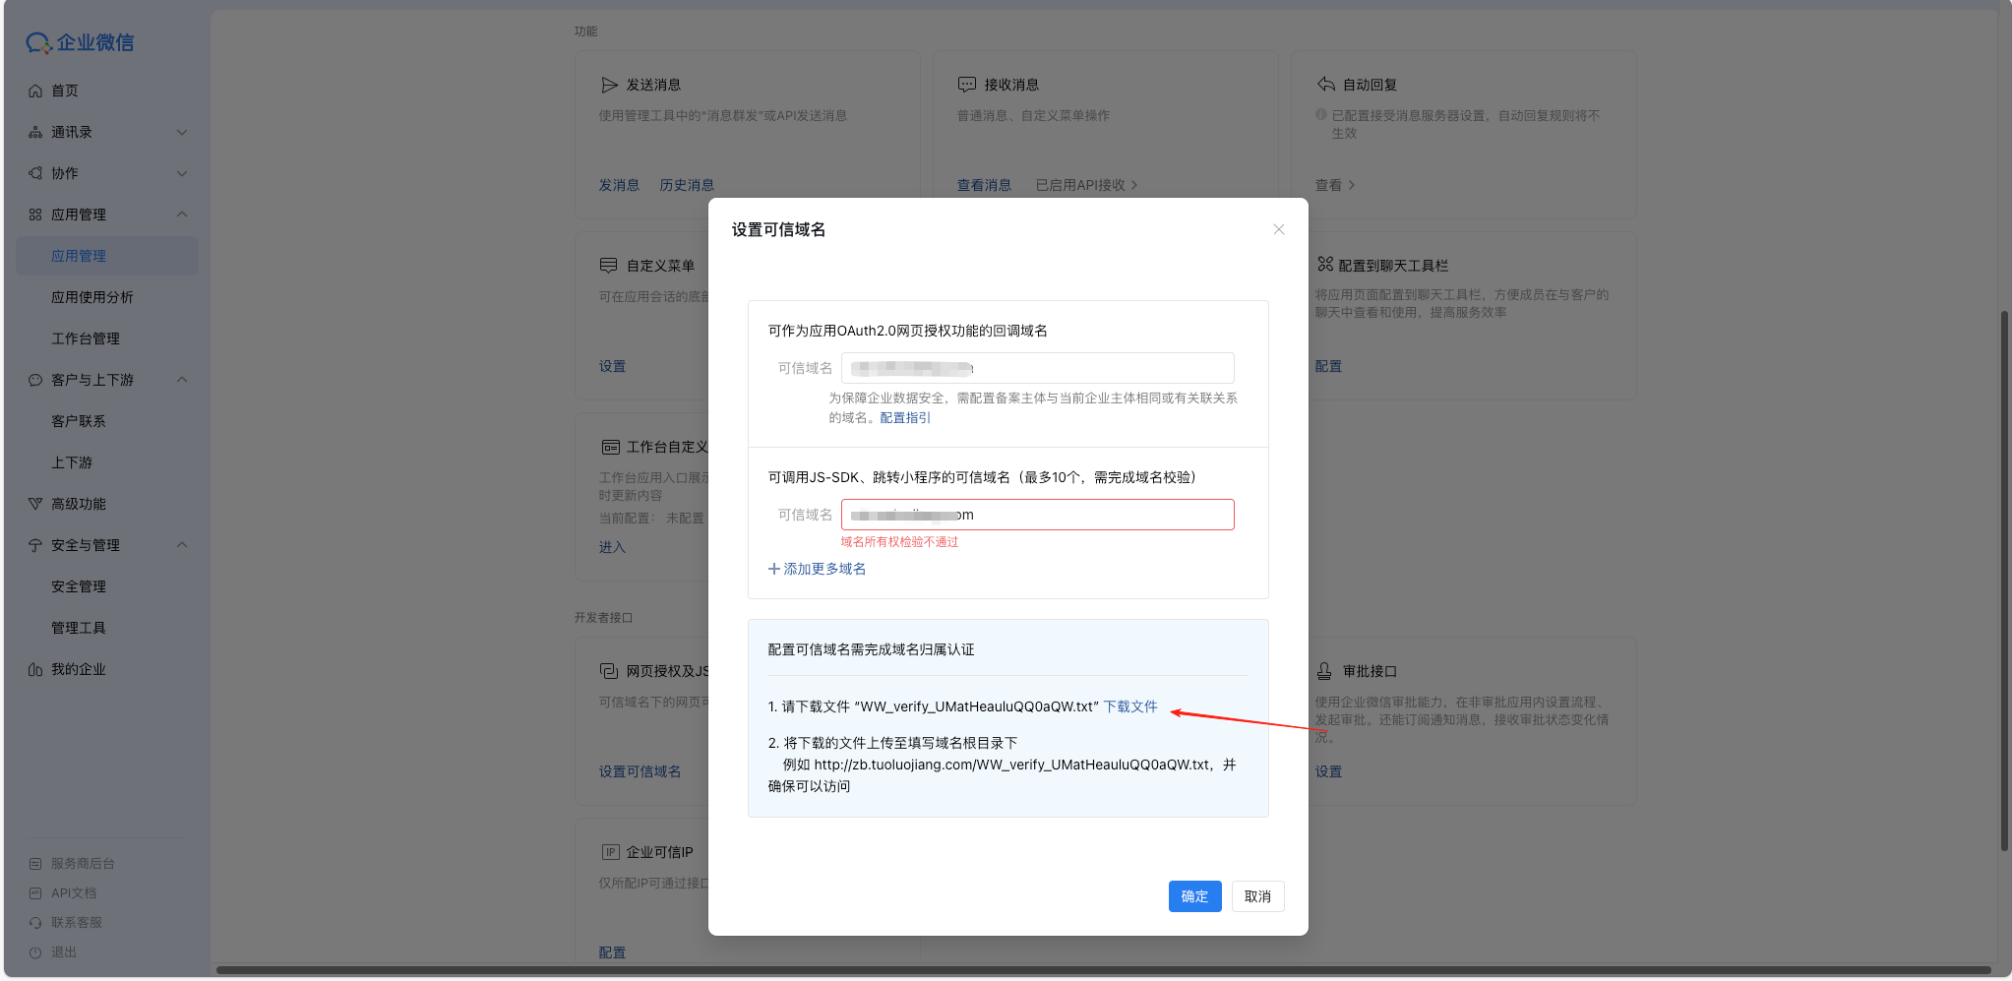The image size is (2012, 981).
Task: Click the 退出 power icon
Action: click(35, 952)
